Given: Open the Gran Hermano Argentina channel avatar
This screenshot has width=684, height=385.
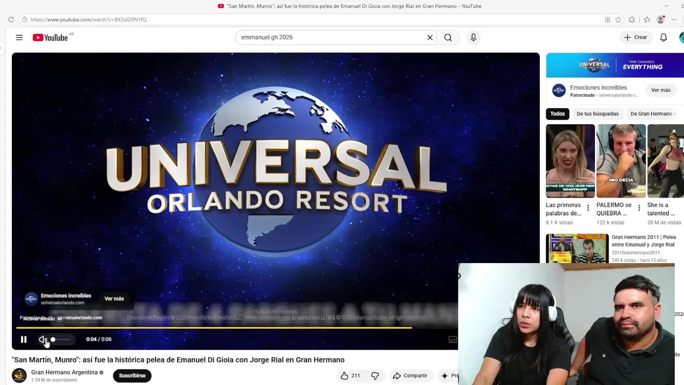Looking at the screenshot, I should (x=19, y=375).
